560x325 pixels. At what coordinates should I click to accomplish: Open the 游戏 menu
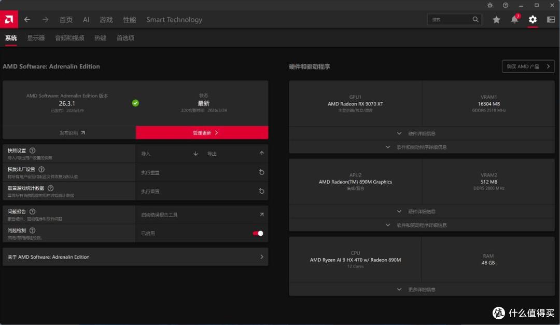(x=106, y=20)
